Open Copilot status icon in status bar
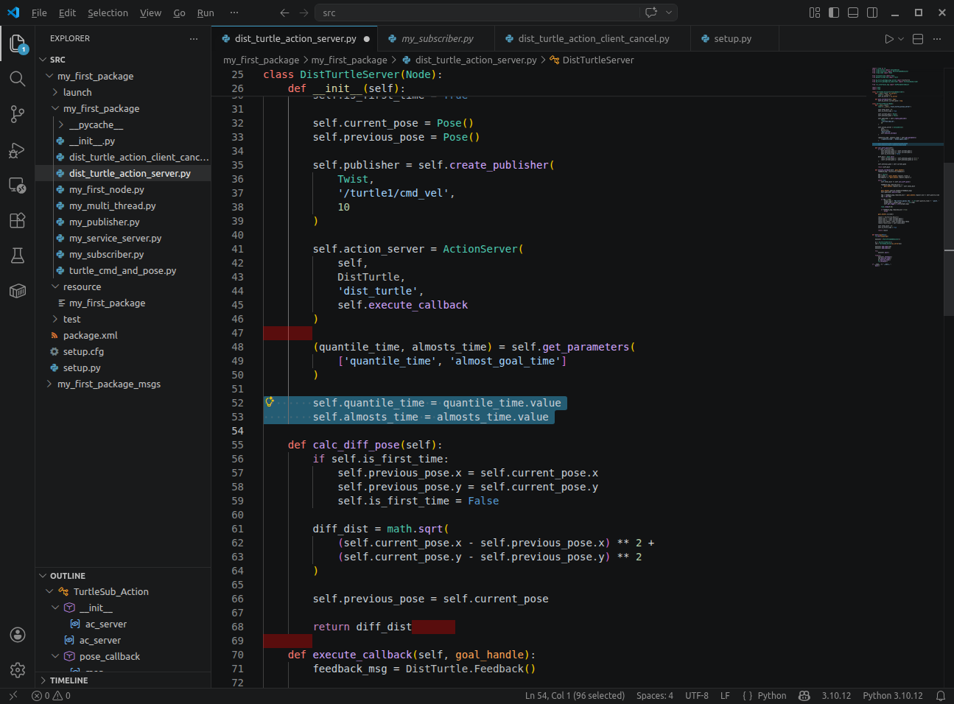Image resolution: width=954 pixels, height=704 pixels. point(804,695)
